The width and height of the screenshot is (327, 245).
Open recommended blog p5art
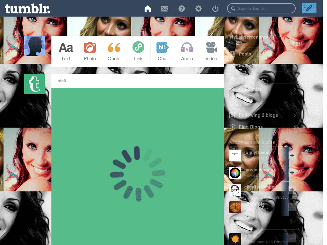pos(250,236)
